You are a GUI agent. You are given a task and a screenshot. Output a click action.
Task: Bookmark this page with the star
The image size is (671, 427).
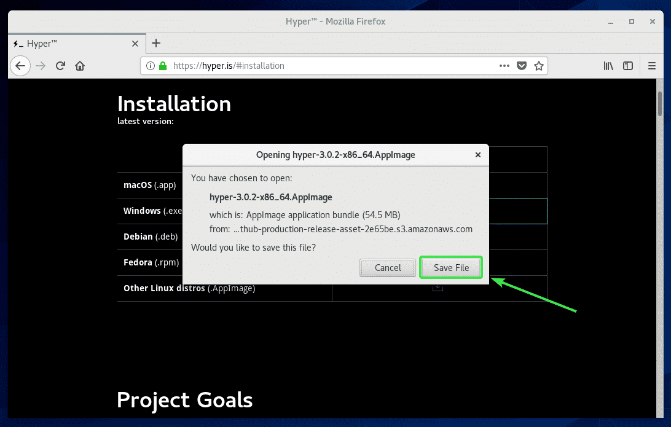point(538,66)
